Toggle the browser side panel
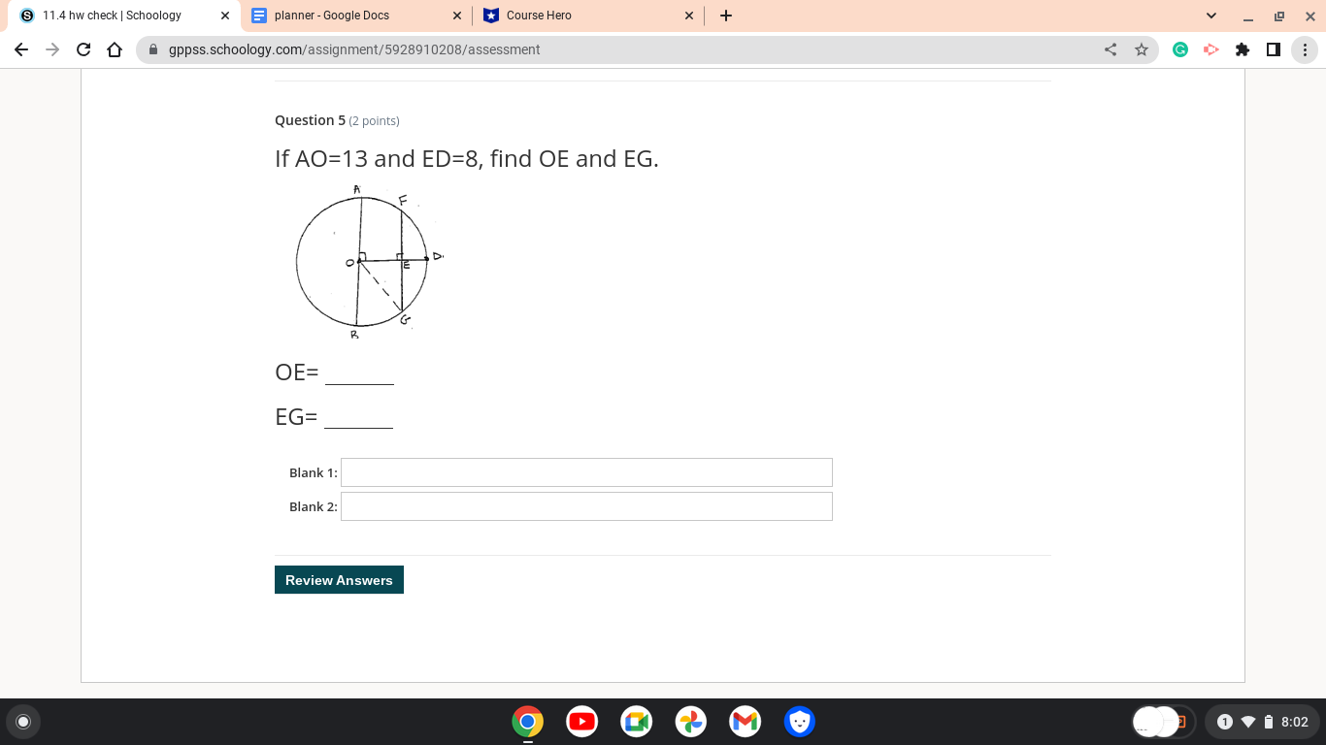Image resolution: width=1326 pixels, height=745 pixels. (1274, 49)
